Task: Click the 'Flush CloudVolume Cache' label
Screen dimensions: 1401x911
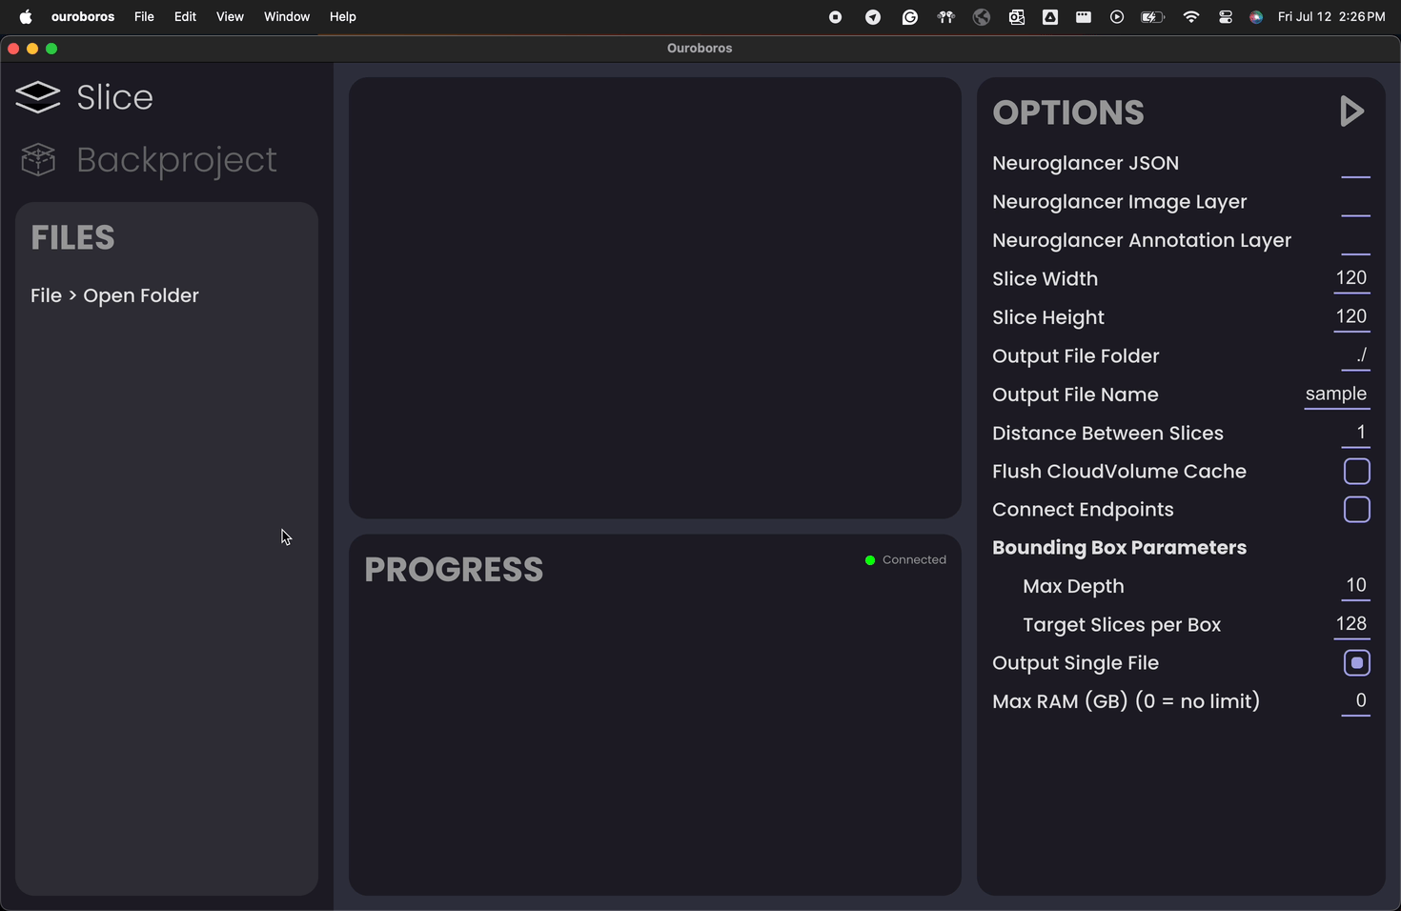Action: (1119, 472)
